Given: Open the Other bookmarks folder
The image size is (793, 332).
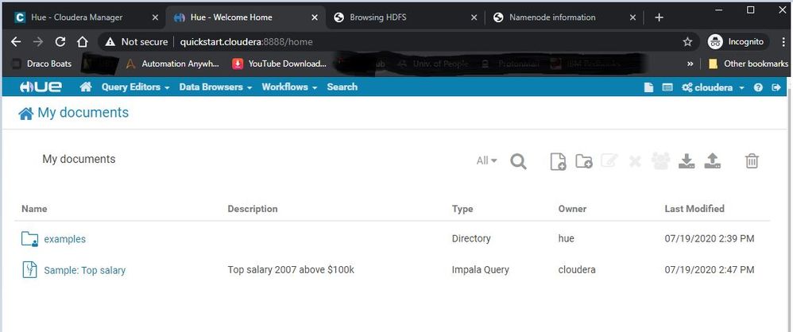Looking at the screenshot, I should (x=748, y=64).
